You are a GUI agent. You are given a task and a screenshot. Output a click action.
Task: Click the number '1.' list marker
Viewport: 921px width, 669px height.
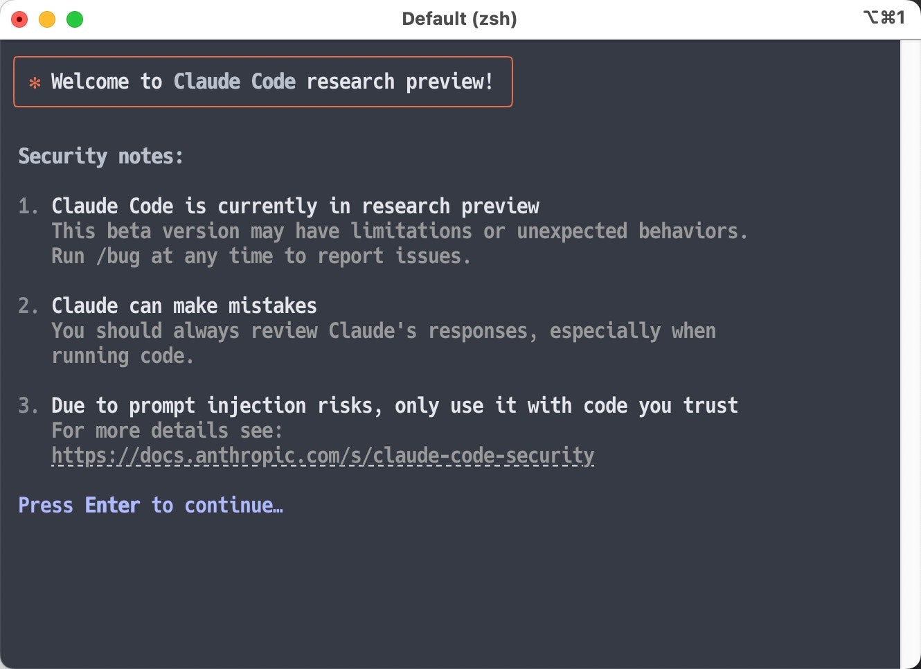(x=28, y=206)
